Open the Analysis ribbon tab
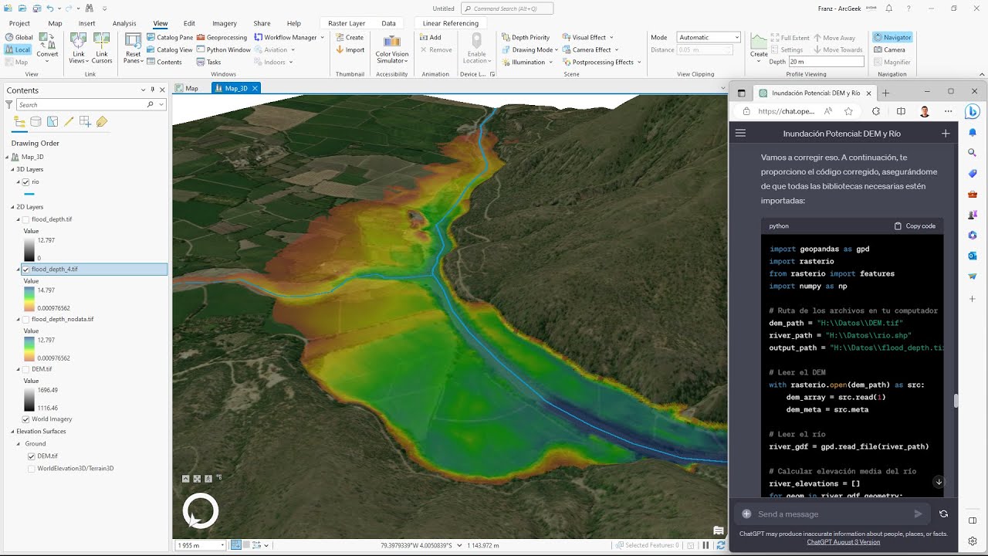 [124, 23]
